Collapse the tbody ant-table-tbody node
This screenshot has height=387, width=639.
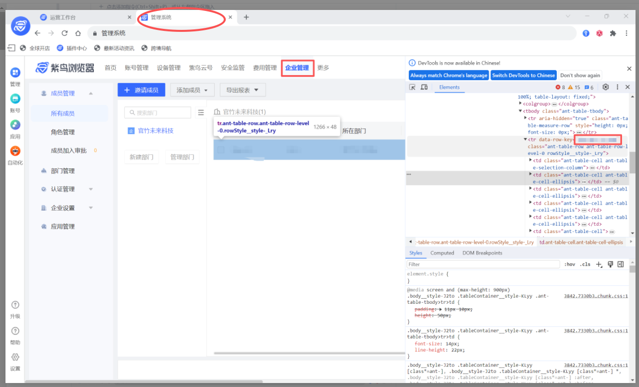[x=521, y=111]
